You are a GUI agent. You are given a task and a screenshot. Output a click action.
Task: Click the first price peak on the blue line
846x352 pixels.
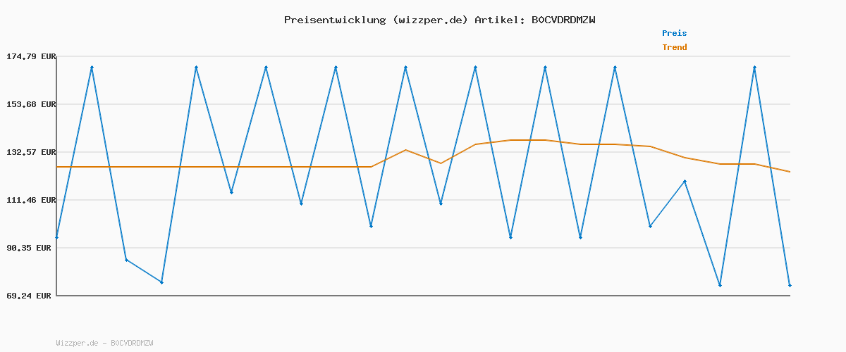point(92,68)
